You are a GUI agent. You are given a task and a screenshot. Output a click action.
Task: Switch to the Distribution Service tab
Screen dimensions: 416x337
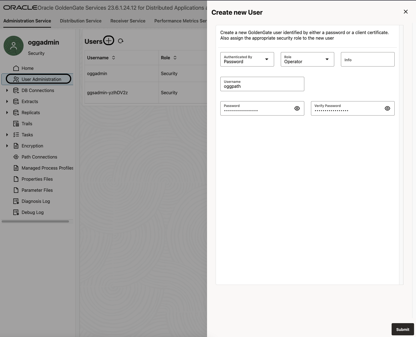[x=81, y=21]
